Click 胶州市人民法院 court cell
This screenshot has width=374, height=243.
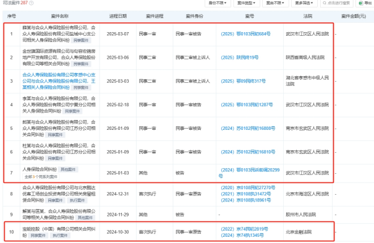[x=301, y=215]
